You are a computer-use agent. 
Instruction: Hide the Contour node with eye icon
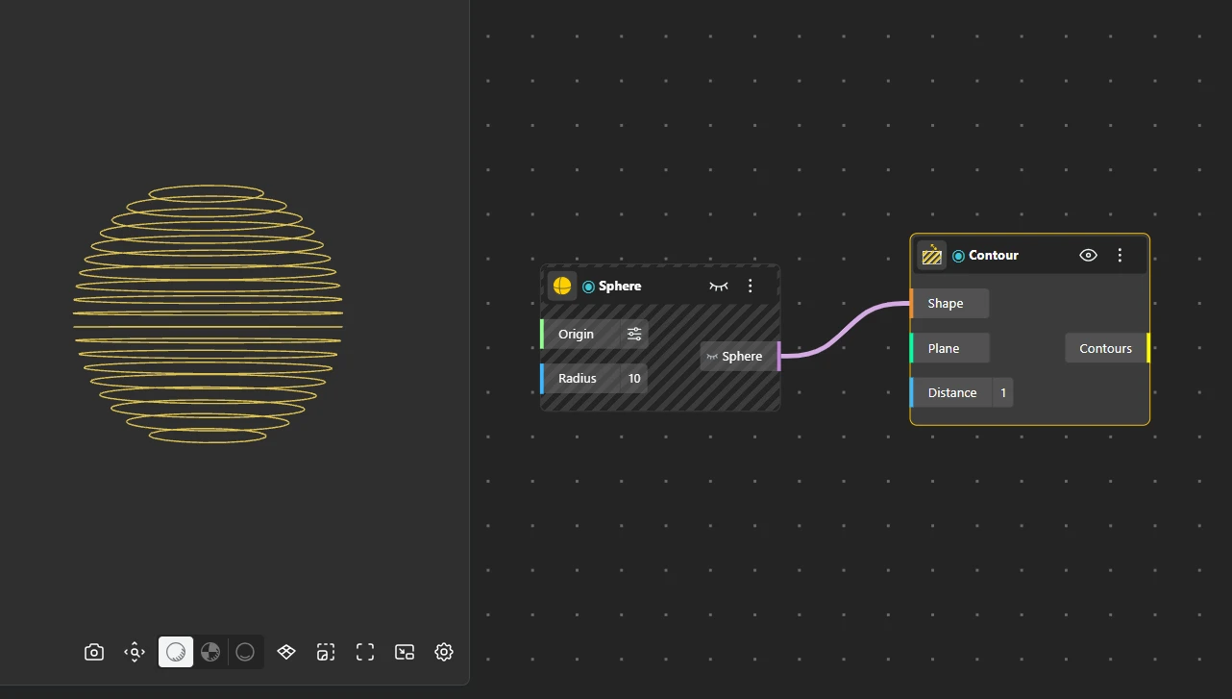pyautogui.click(x=1088, y=256)
